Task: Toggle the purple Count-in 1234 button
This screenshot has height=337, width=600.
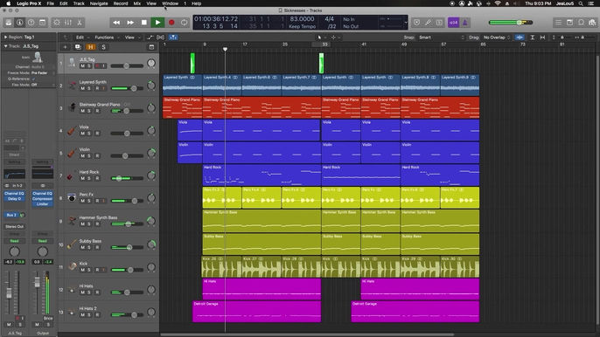Action: pos(453,23)
